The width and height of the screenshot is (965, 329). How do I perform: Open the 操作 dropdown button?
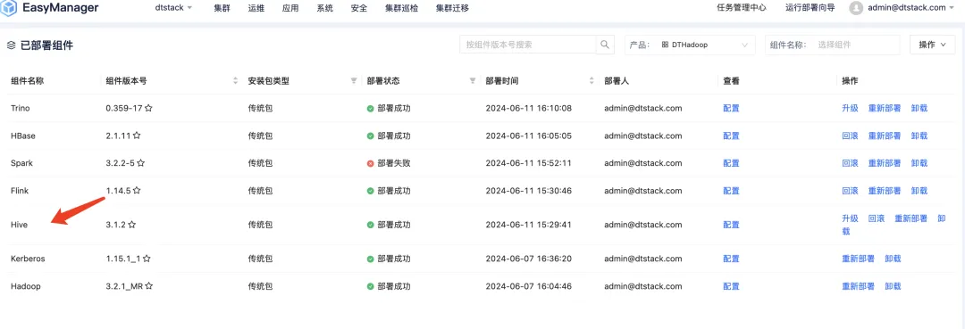pos(932,45)
